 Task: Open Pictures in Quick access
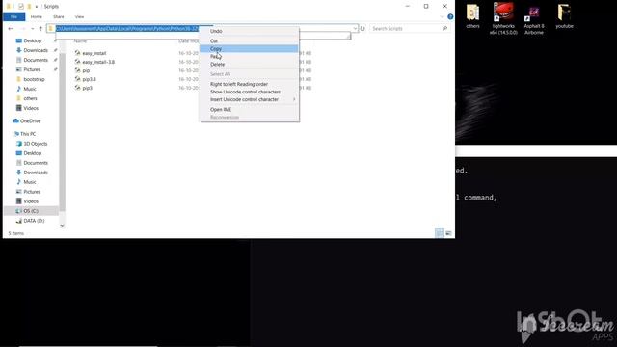(x=32, y=69)
